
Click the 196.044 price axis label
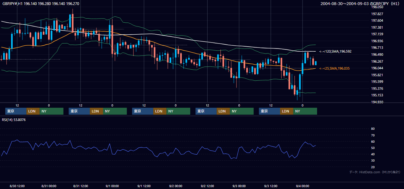377,68
